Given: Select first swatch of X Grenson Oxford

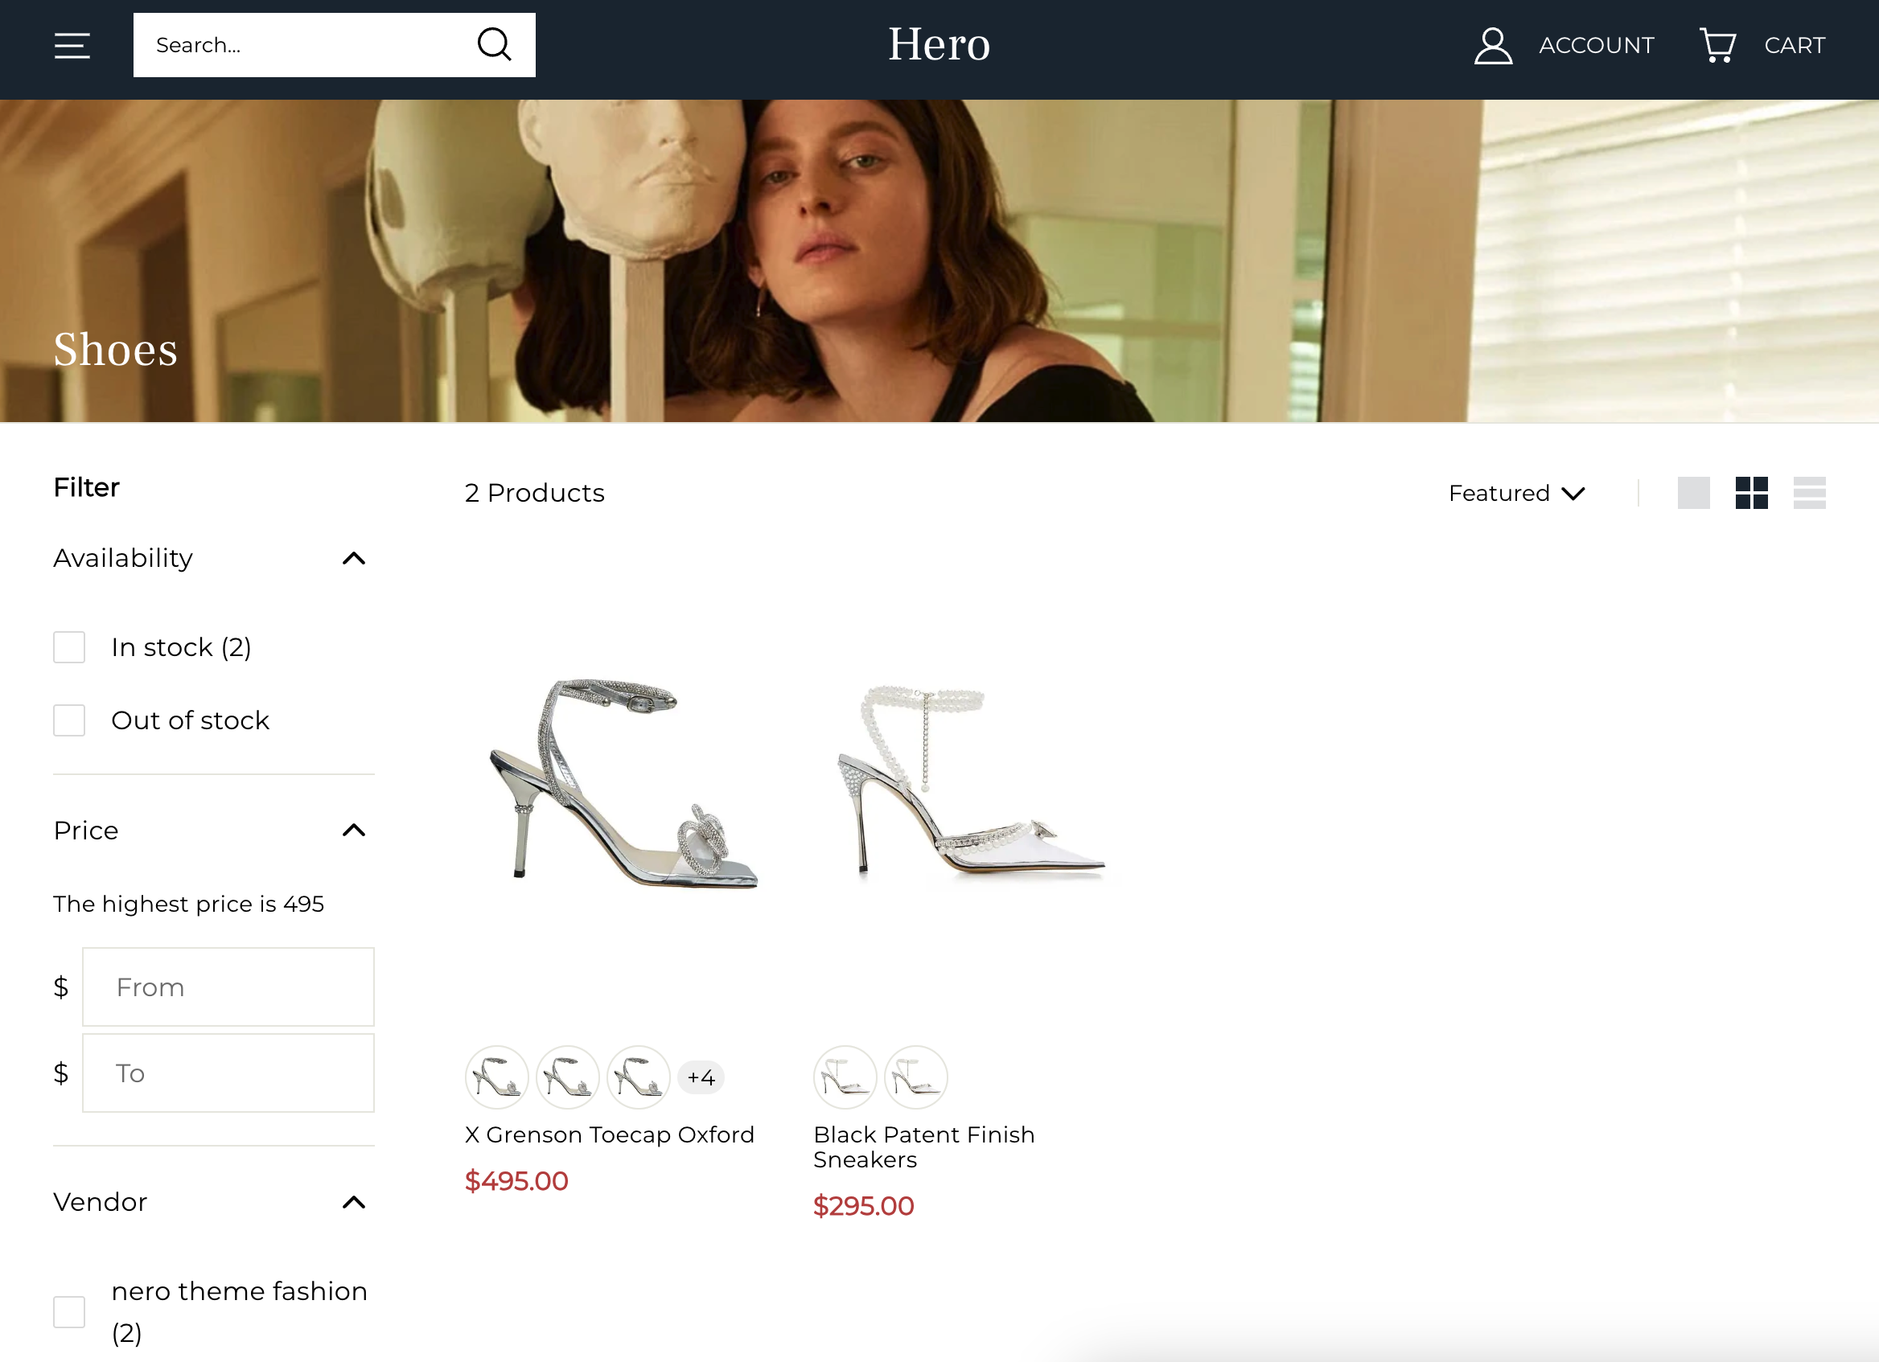Looking at the screenshot, I should (497, 1077).
